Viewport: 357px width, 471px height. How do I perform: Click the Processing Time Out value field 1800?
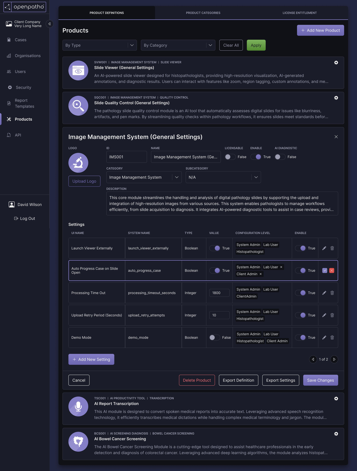(x=219, y=293)
